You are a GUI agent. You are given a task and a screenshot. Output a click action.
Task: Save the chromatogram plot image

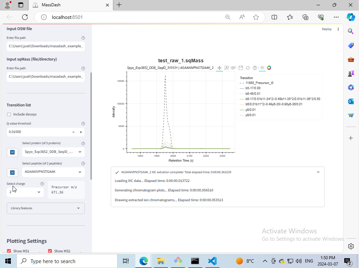click(241, 68)
